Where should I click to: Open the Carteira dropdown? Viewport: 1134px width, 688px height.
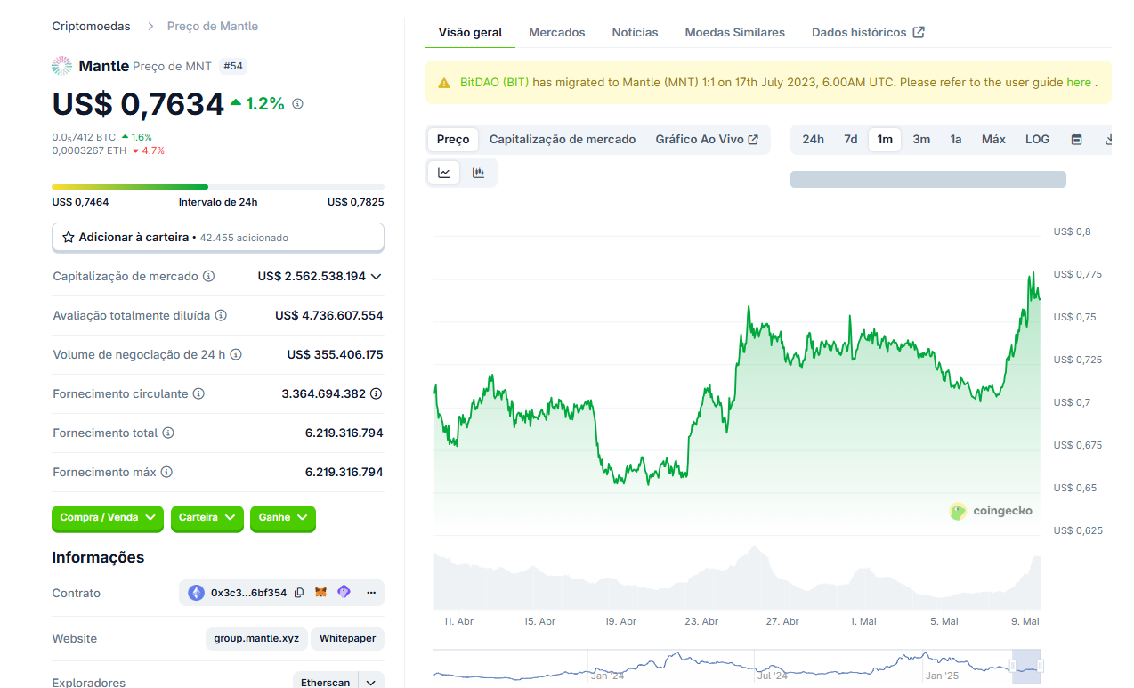pos(207,518)
